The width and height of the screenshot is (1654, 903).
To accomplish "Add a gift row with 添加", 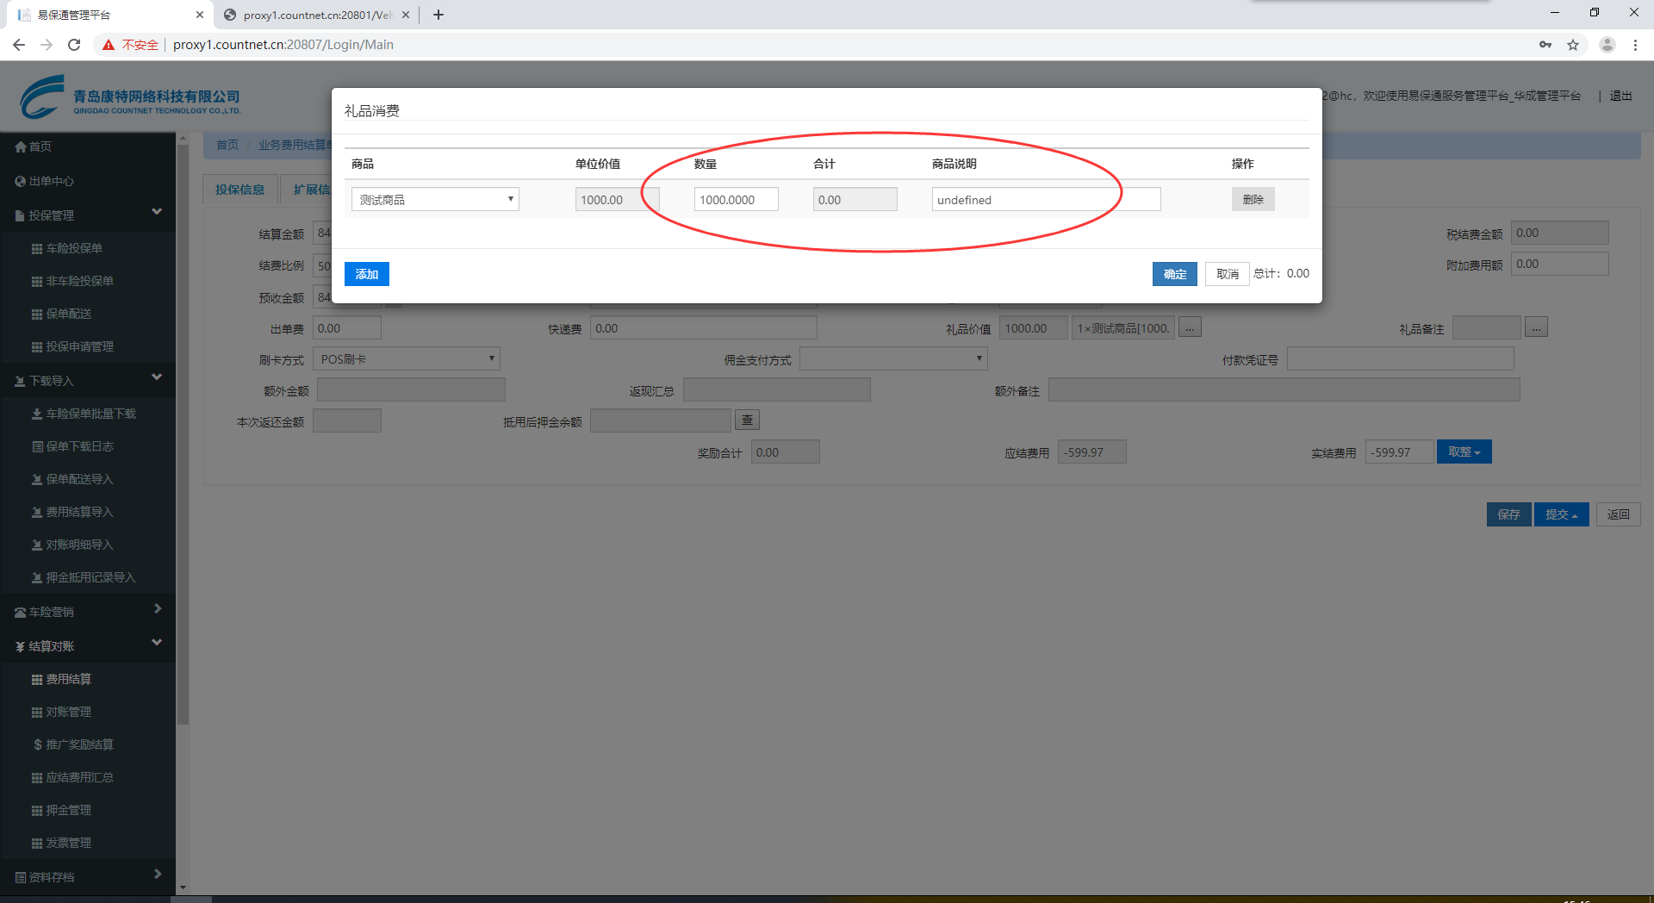I will (367, 274).
